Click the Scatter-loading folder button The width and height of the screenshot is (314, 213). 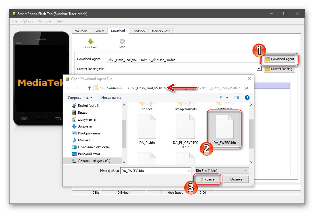pyautogui.click(x=279, y=69)
